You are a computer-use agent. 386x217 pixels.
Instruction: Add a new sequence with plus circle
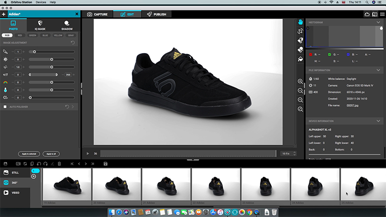click(34, 176)
